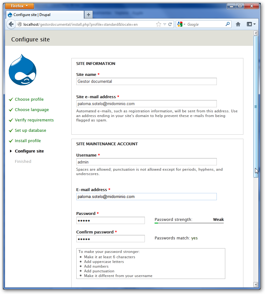
Task: Click the Google favicon in the search bar
Action: [180, 24]
